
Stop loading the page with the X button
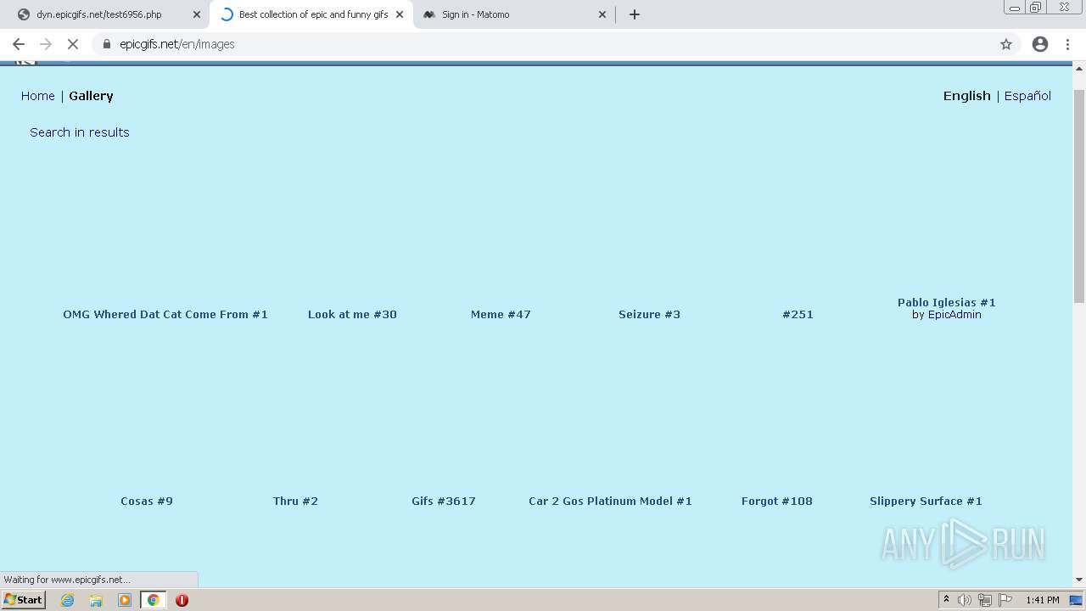(x=73, y=44)
